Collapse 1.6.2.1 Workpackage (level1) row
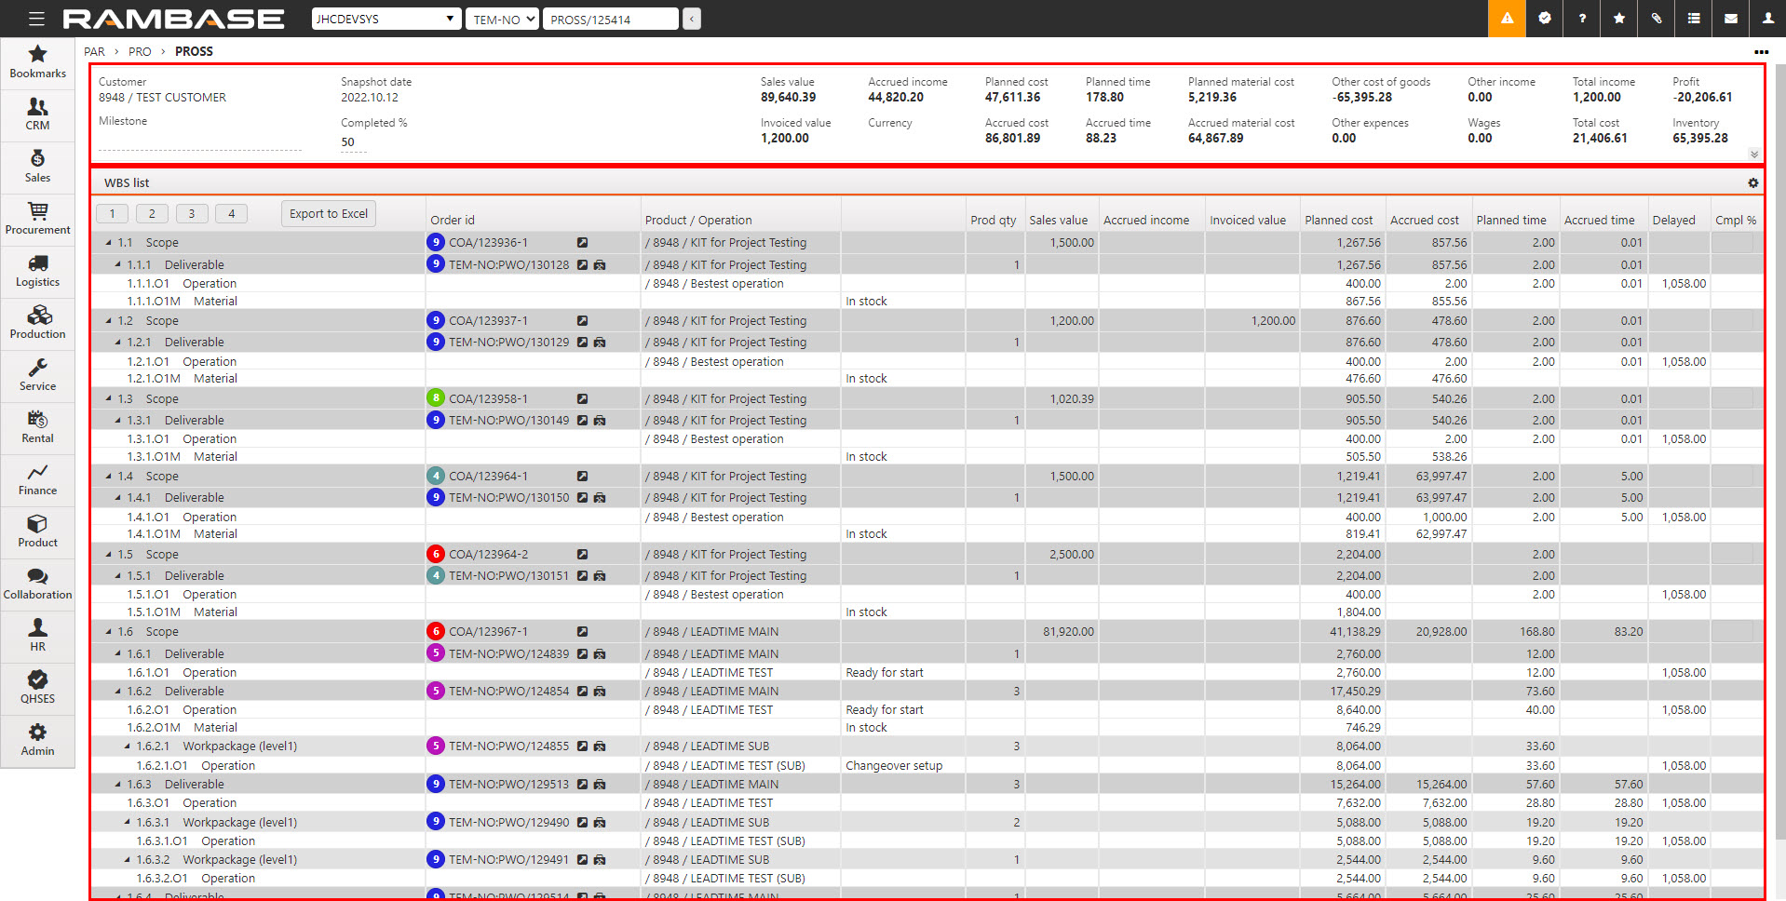Viewport: 1786px width, 901px height. pyautogui.click(x=128, y=746)
